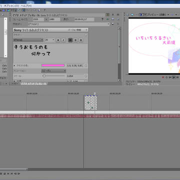Click next frame in bottom transport
180x180 pixels.
tap(19, 173)
